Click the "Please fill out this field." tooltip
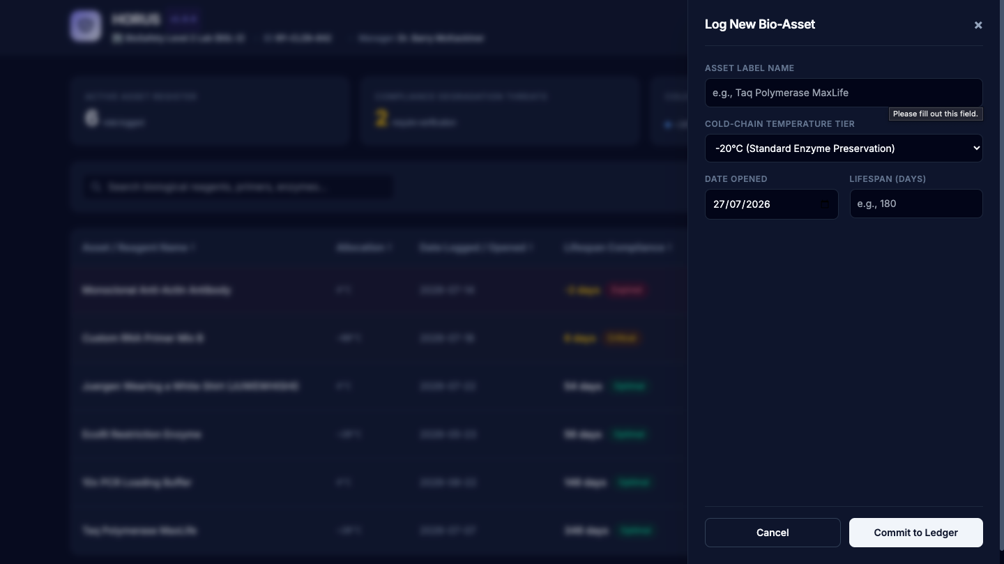 tap(936, 114)
